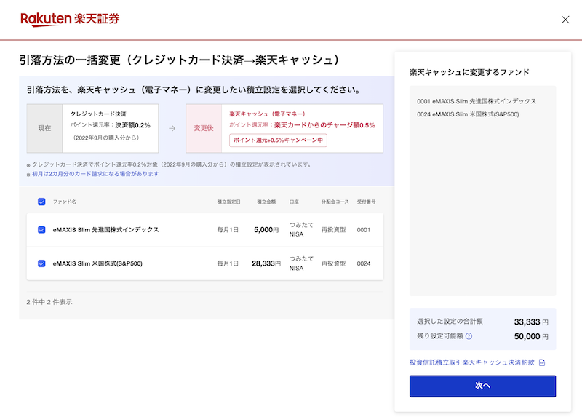
Task: Click help icon beside 残り設定可能額
Action: 469,336
